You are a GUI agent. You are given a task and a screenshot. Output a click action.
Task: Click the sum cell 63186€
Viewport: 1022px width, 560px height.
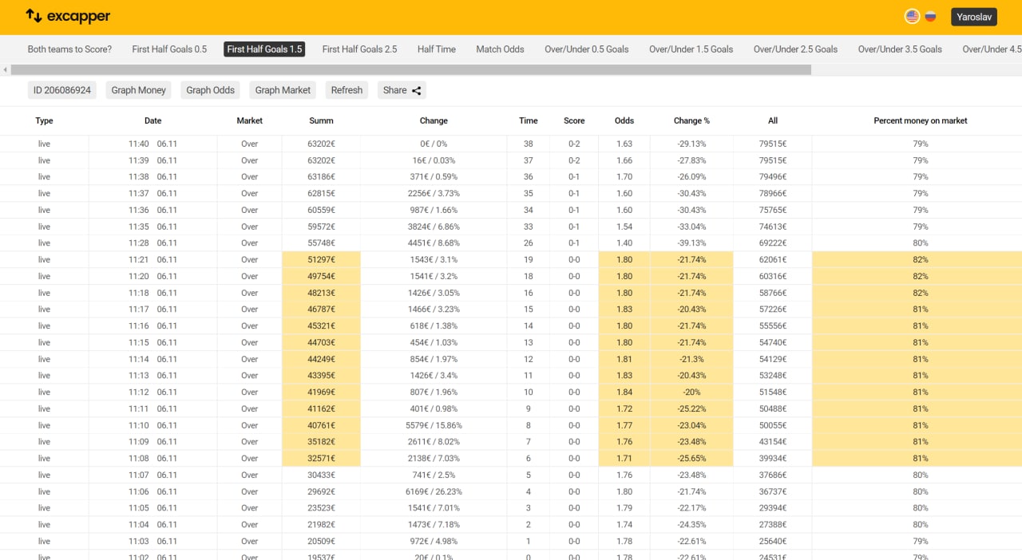tap(321, 177)
